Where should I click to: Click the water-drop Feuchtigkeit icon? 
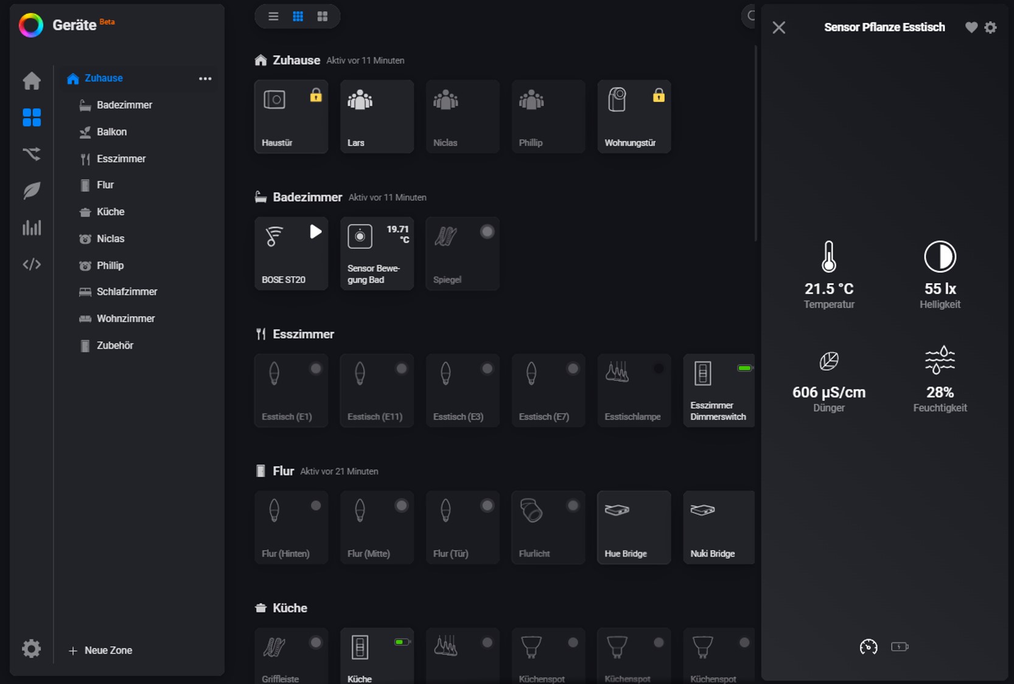click(940, 360)
